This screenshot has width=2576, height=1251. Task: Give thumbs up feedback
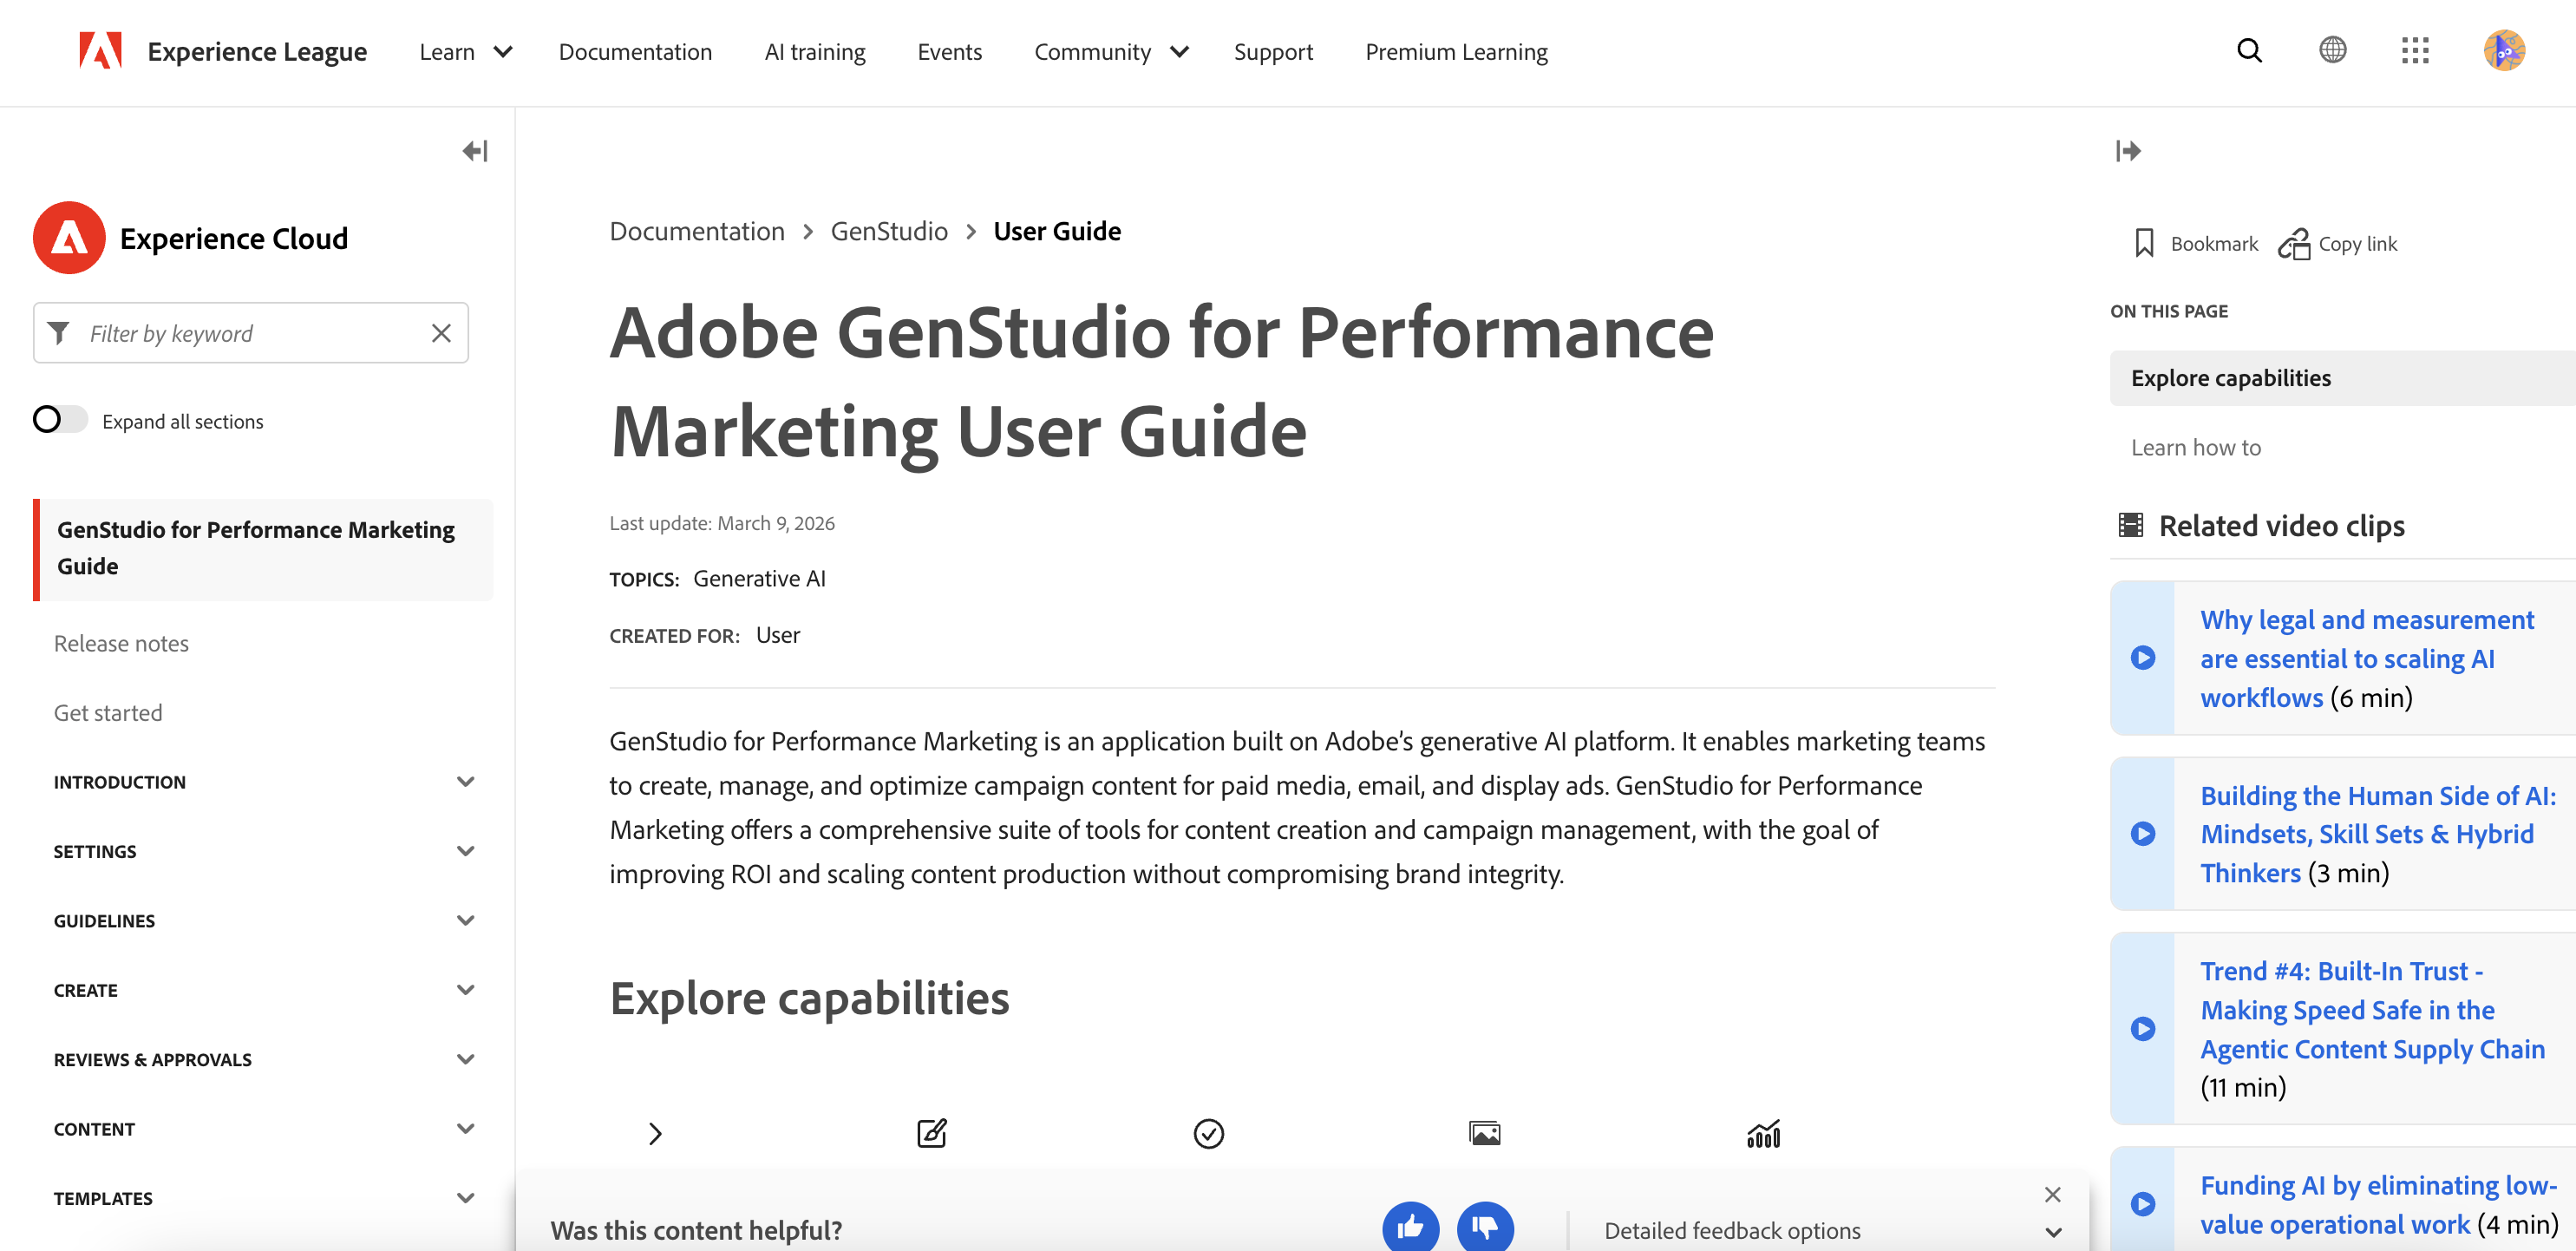coord(1410,1227)
